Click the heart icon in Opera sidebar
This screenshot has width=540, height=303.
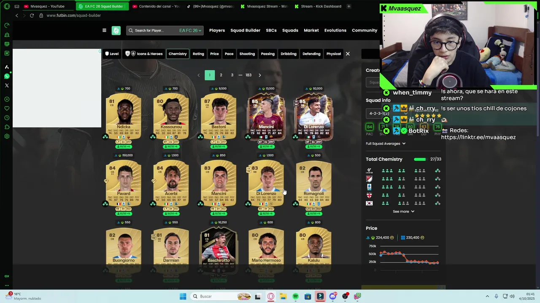point(7,109)
